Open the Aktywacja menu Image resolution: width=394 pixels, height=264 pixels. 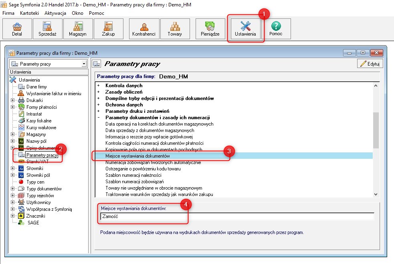pos(55,13)
